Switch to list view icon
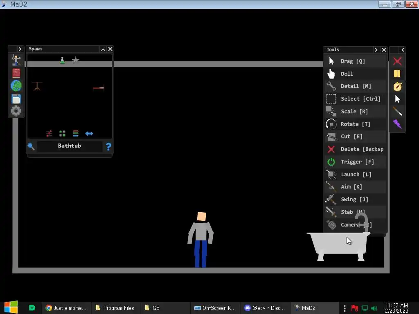This screenshot has height=314, width=419. pos(76,134)
